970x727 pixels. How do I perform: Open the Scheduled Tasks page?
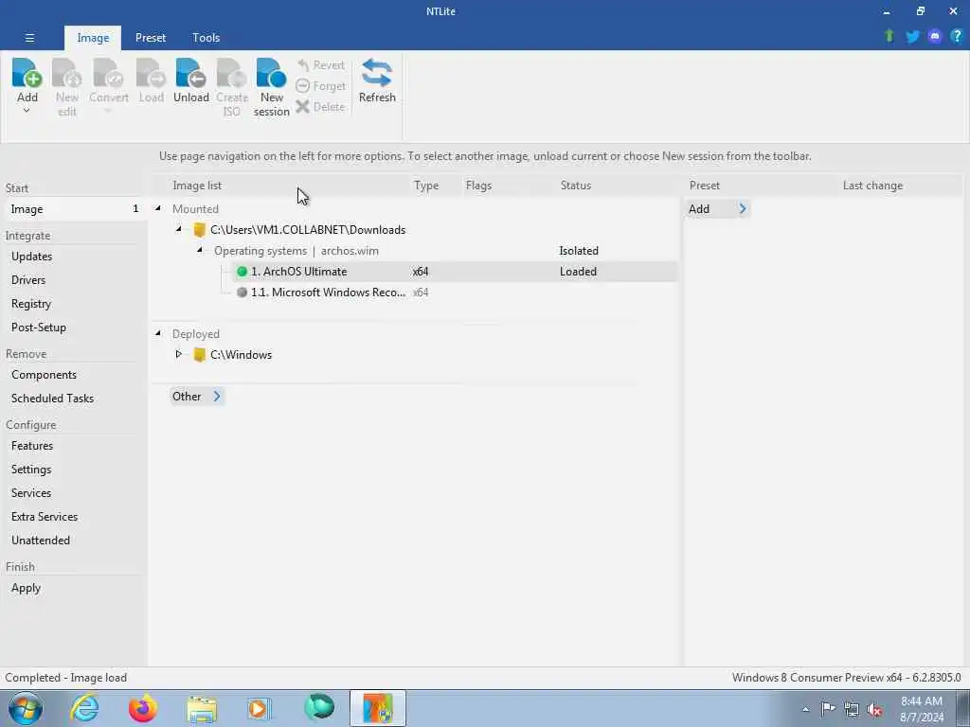(53, 399)
